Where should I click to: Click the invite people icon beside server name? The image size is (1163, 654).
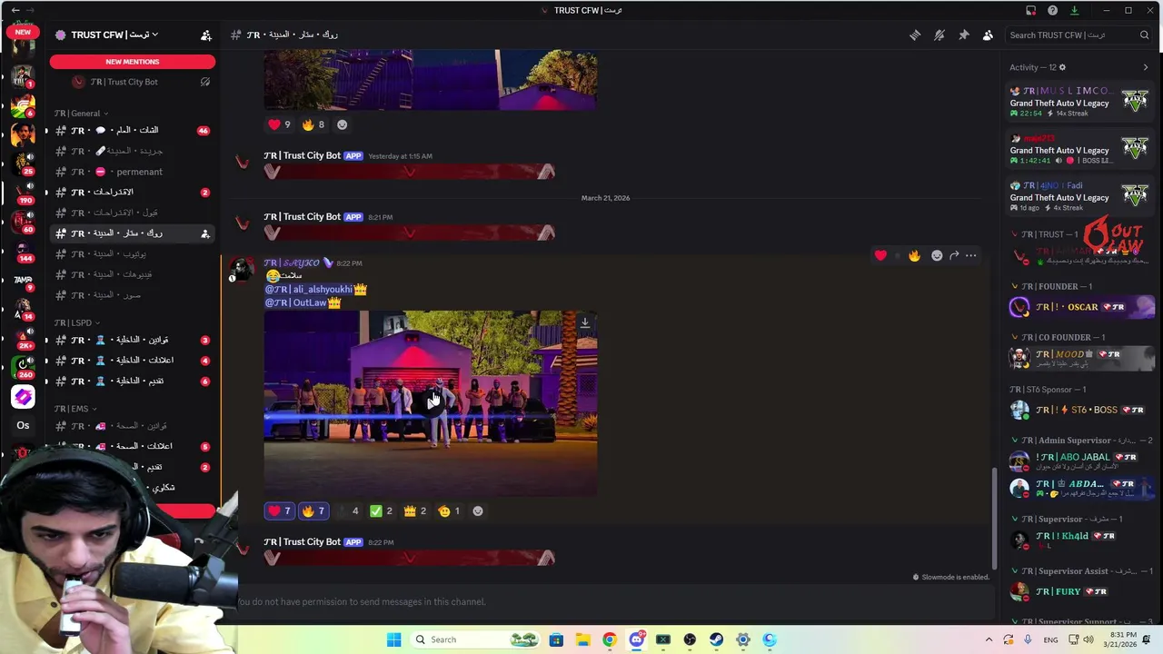tap(205, 35)
